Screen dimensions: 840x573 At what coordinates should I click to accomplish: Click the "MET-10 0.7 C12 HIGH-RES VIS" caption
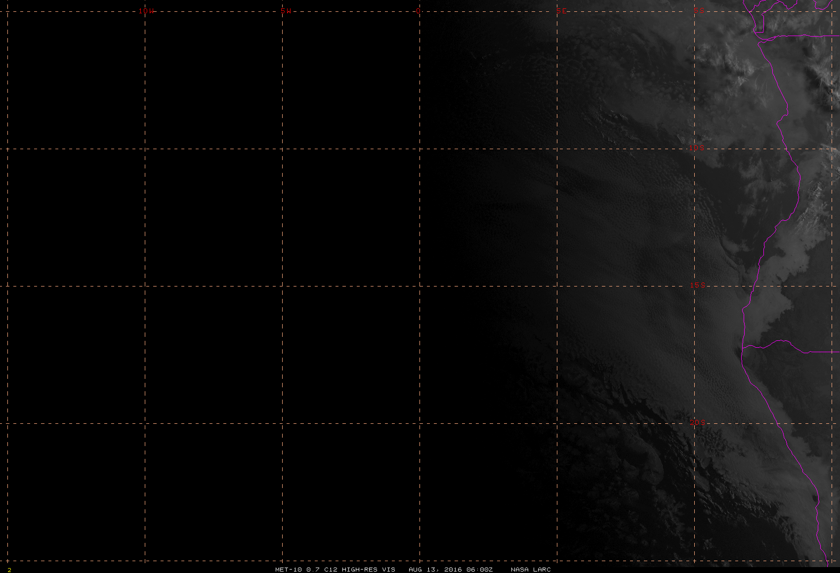(335, 570)
